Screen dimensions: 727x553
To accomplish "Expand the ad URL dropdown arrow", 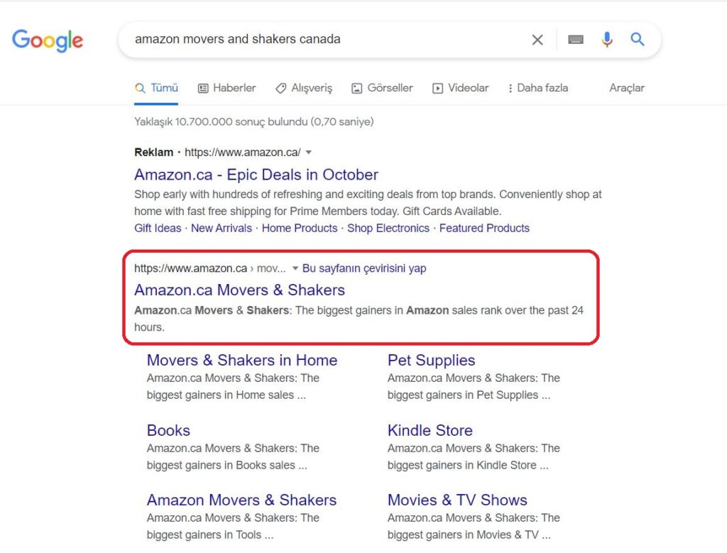I will (309, 153).
